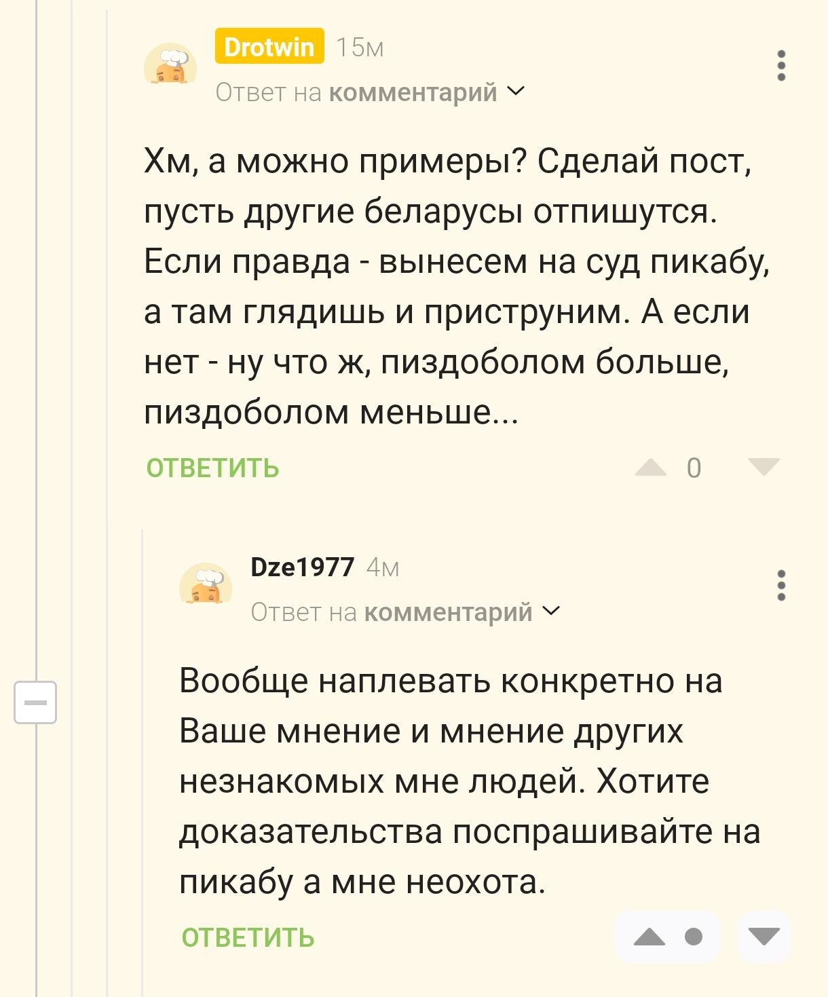Viewport: 828px width, 997px height.
Task: Open Drotwin's profile via username badge
Action: pyautogui.click(x=269, y=47)
